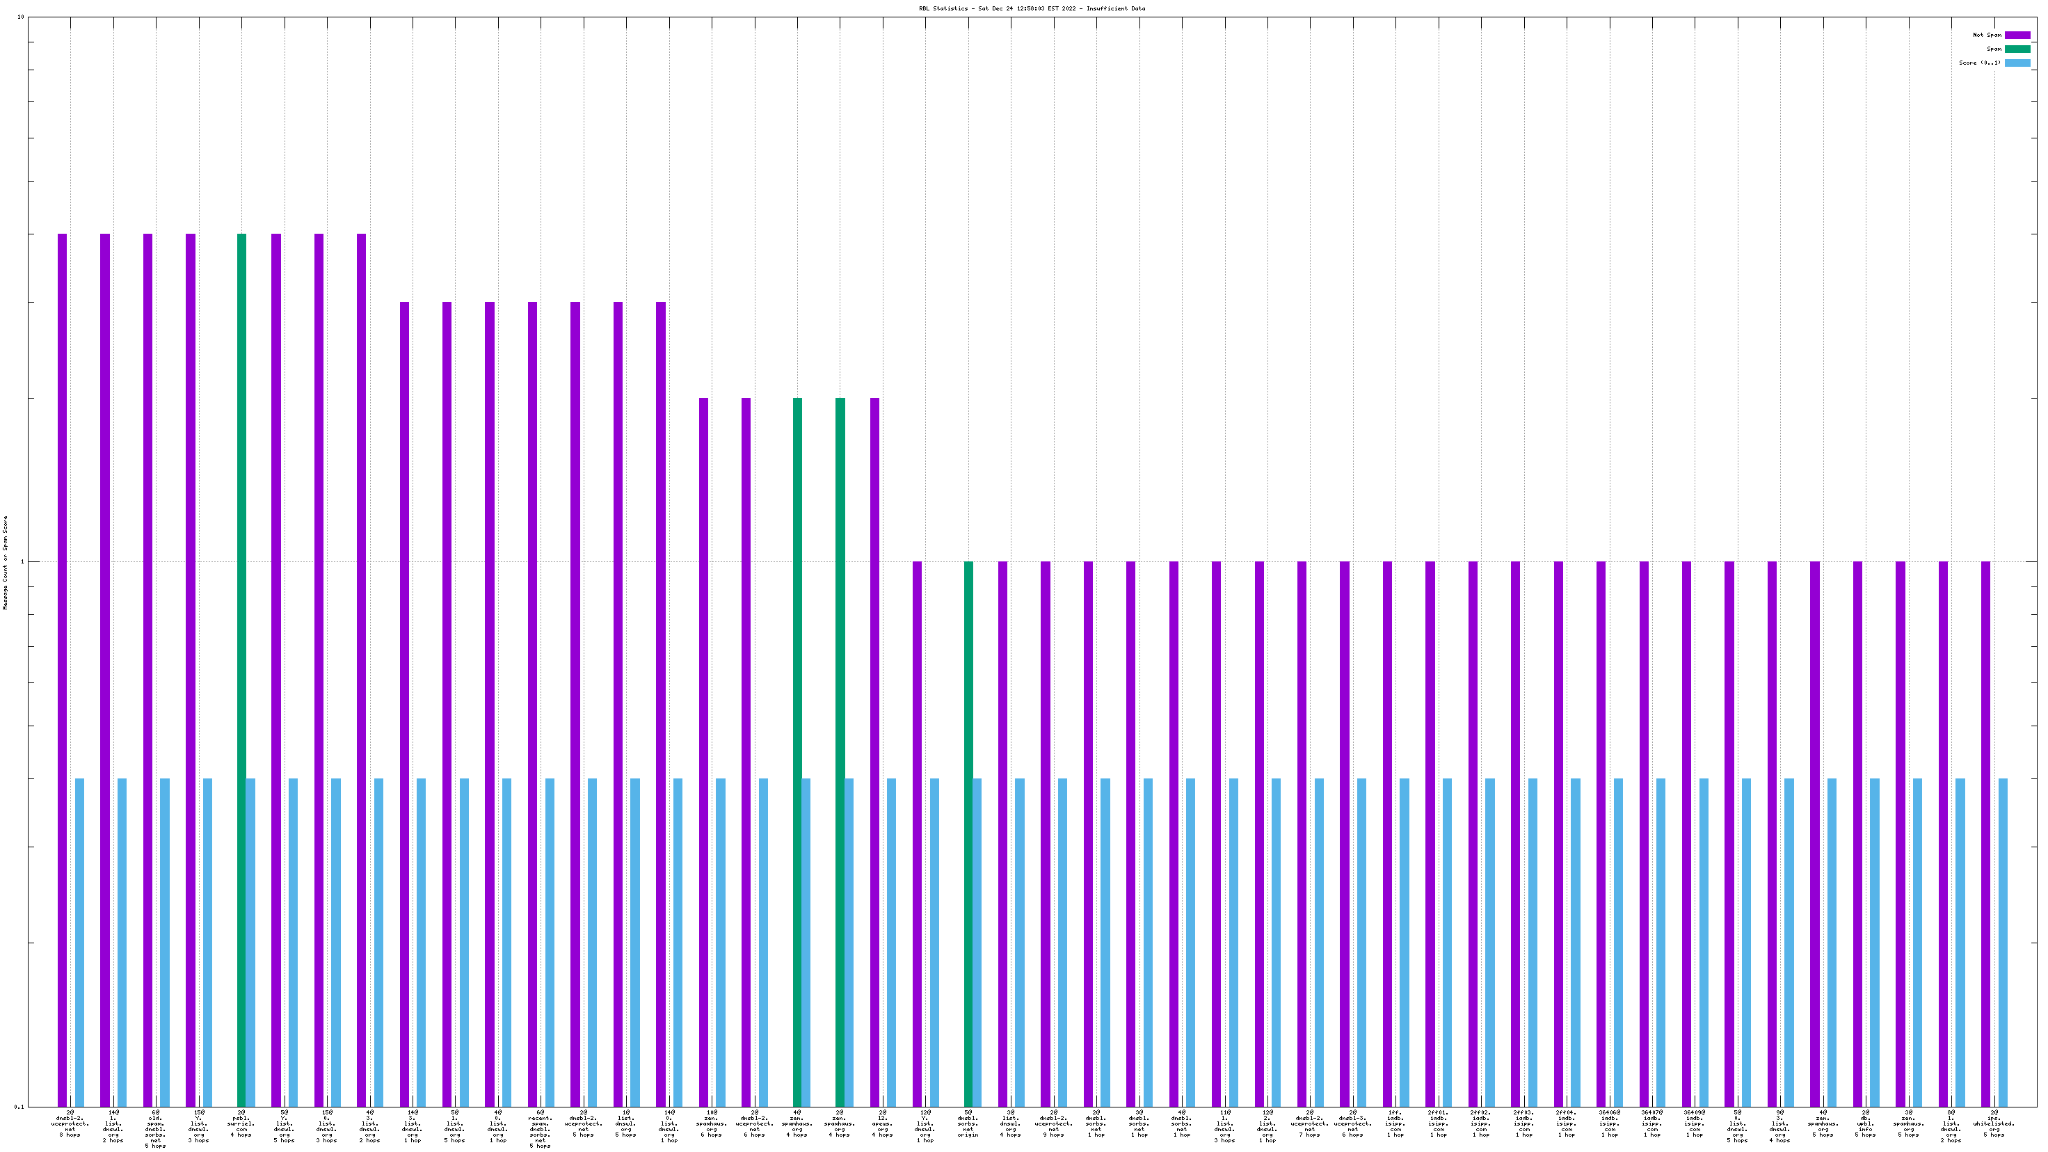Click the 'Message Count or Spam Score' axis title
Viewport: 2048px width, 1152px height.
(x=6, y=563)
